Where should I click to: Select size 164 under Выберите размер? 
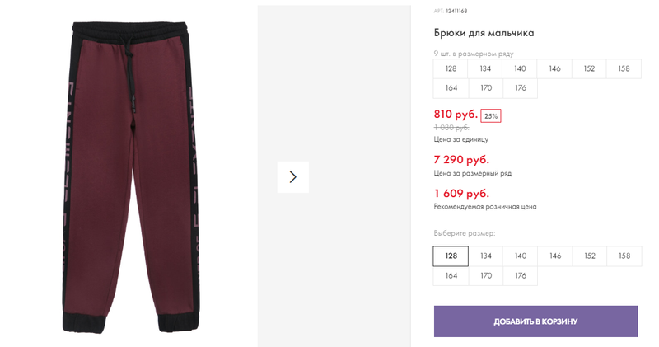[x=451, y=276]
